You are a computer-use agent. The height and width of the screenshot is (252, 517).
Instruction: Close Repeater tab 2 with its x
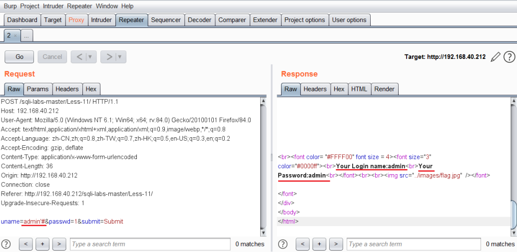15,35
